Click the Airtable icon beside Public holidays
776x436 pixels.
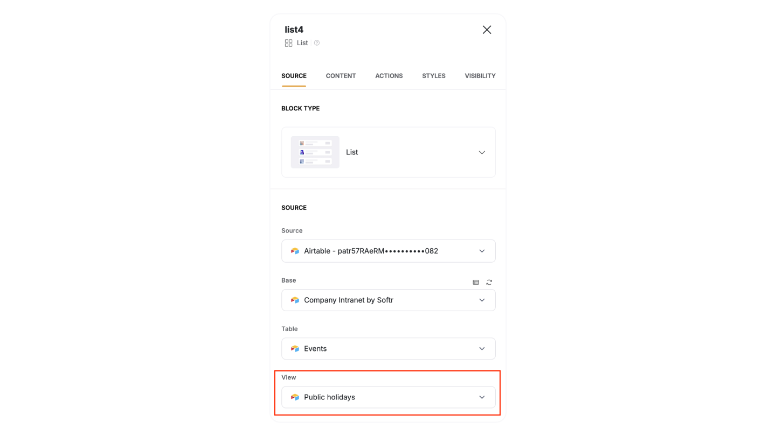click(295, 397)
